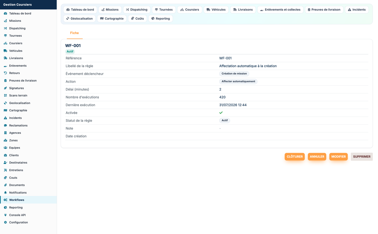The image size is (378, 234).
Task: Select the Console API plug icon
Action: pos(5,215)
